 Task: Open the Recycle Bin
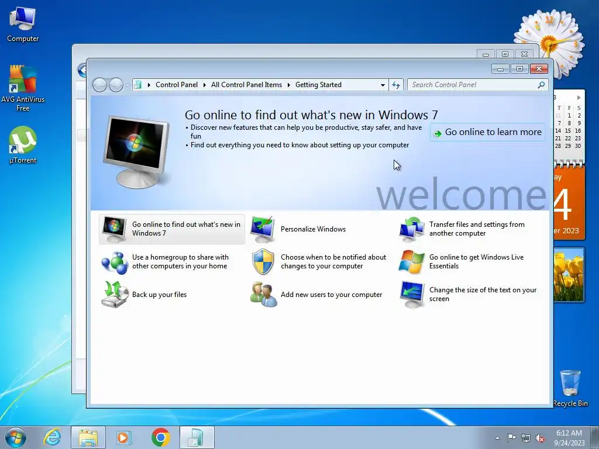[570, 388]
